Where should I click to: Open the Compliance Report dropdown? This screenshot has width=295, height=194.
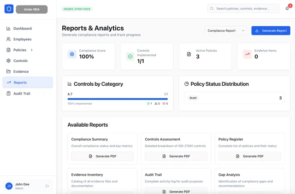point(226,31)
